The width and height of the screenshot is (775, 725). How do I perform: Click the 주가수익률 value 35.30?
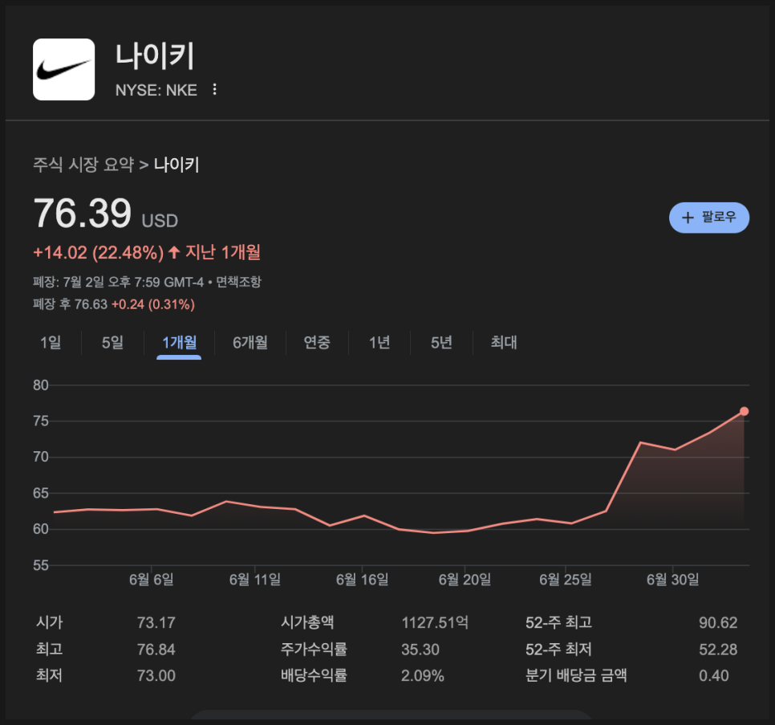click(x=420, y=650)
